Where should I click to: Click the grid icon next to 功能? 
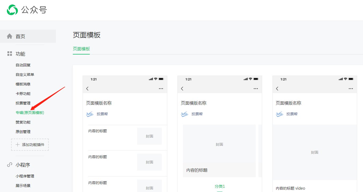9,54
